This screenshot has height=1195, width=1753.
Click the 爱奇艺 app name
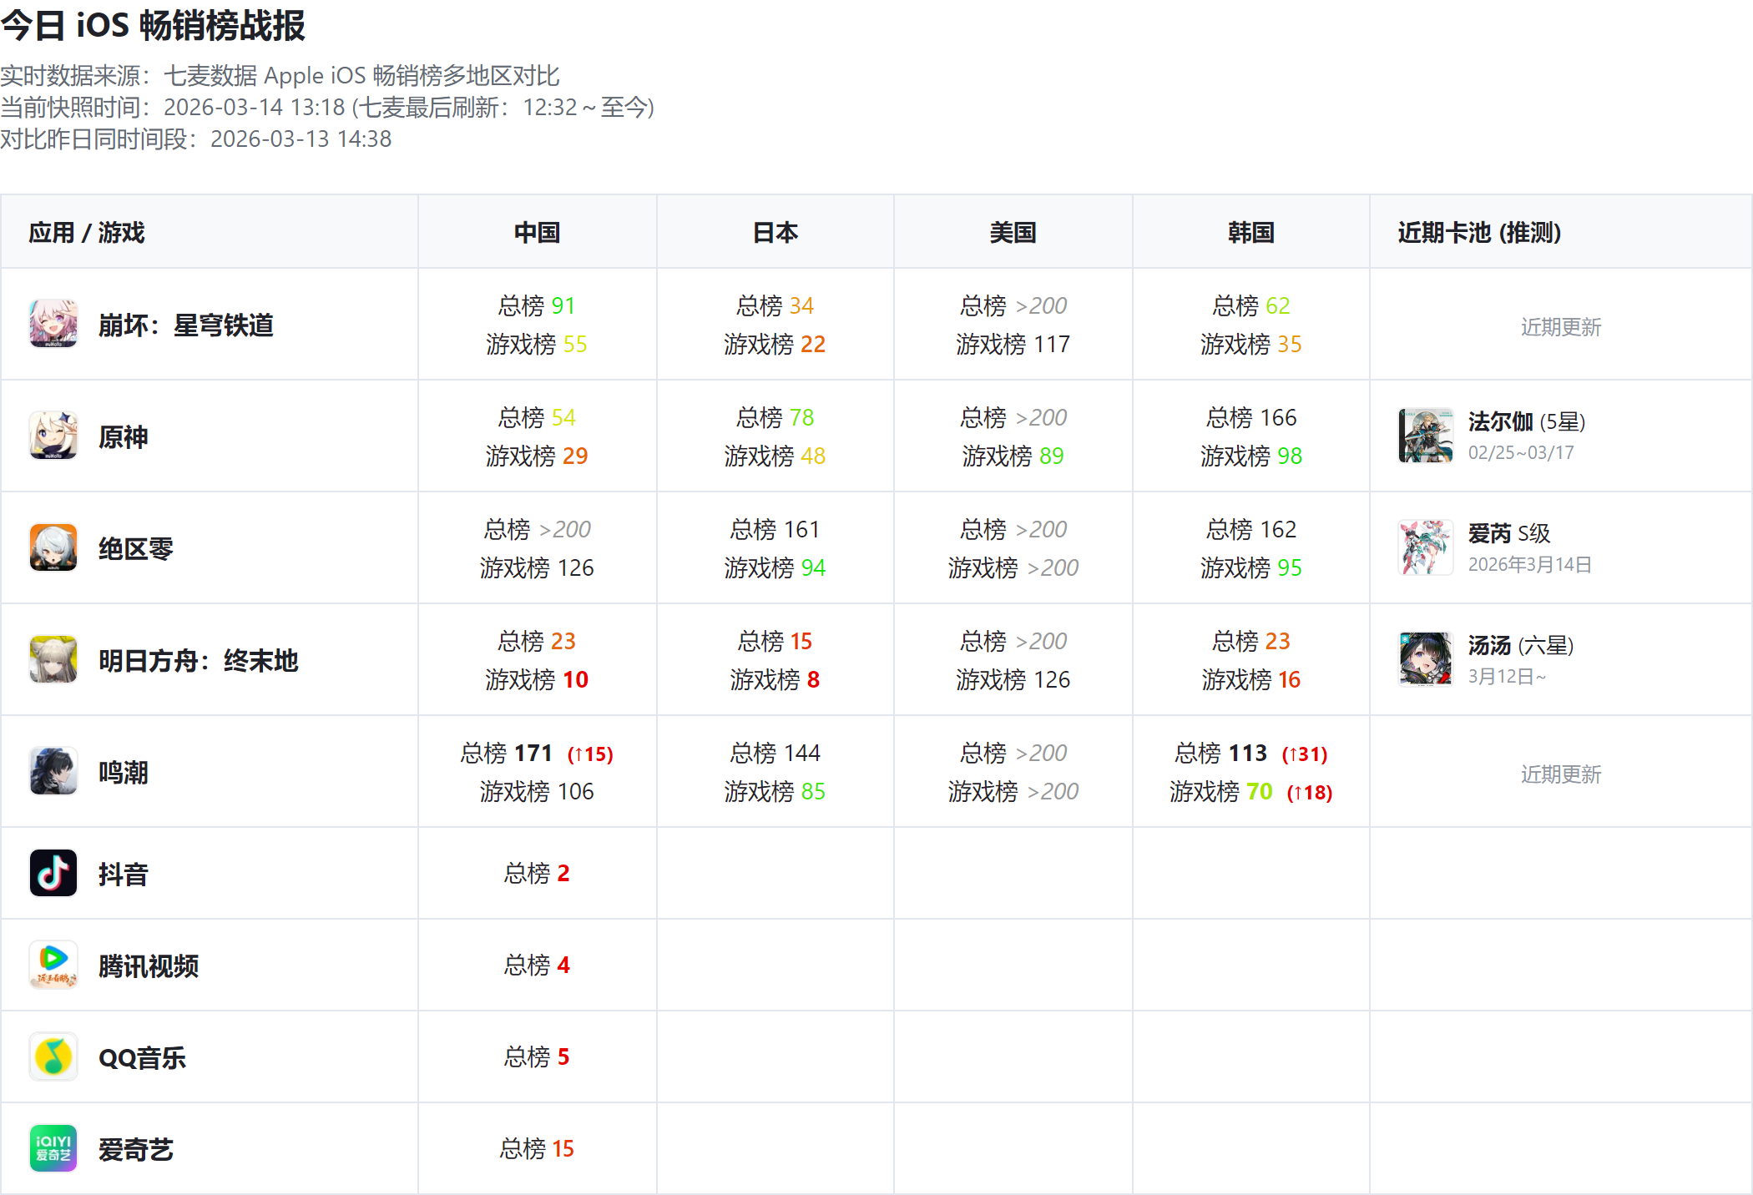pos(136,1149)
